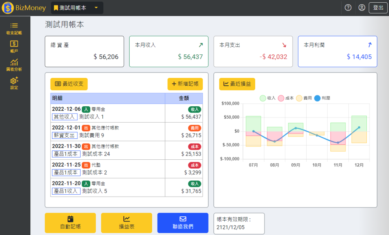Click the 聯絡我們 contact us button
This screenshot has width=389, height=235.
coord(183,223)
